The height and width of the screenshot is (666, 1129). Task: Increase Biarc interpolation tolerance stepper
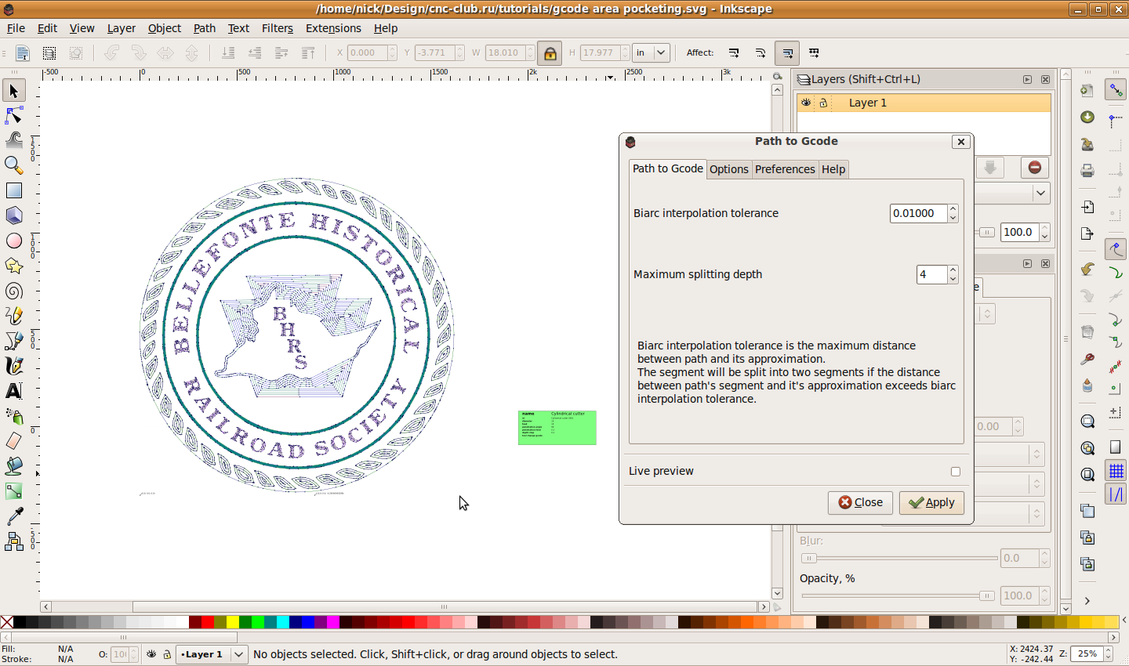(953, 209)
